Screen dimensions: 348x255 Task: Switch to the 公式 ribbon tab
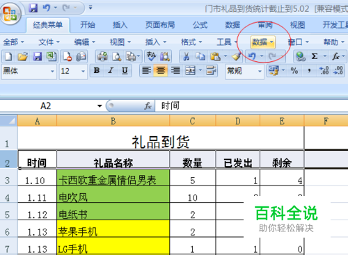200,25
